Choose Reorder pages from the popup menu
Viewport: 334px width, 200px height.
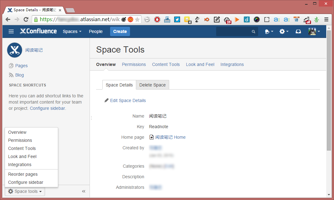pyautogui.click(x=23, y=174)
